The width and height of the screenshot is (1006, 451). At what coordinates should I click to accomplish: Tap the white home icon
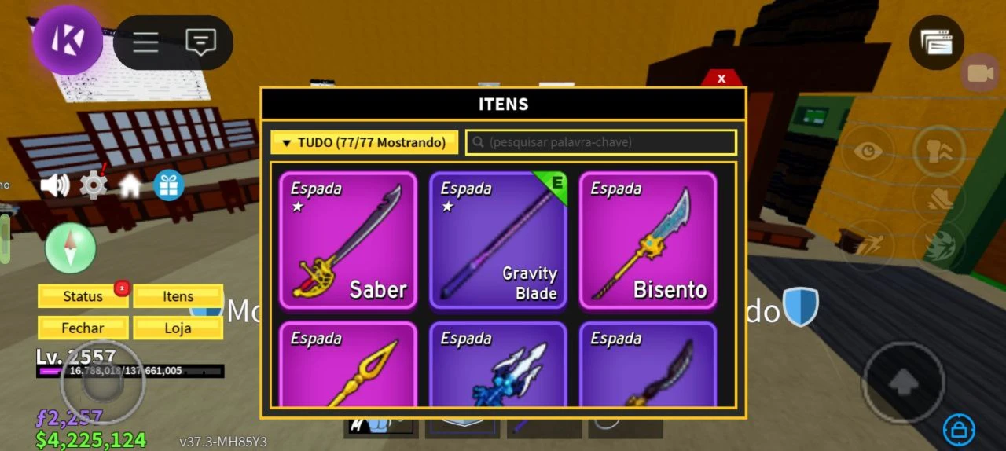coord(130,185)
